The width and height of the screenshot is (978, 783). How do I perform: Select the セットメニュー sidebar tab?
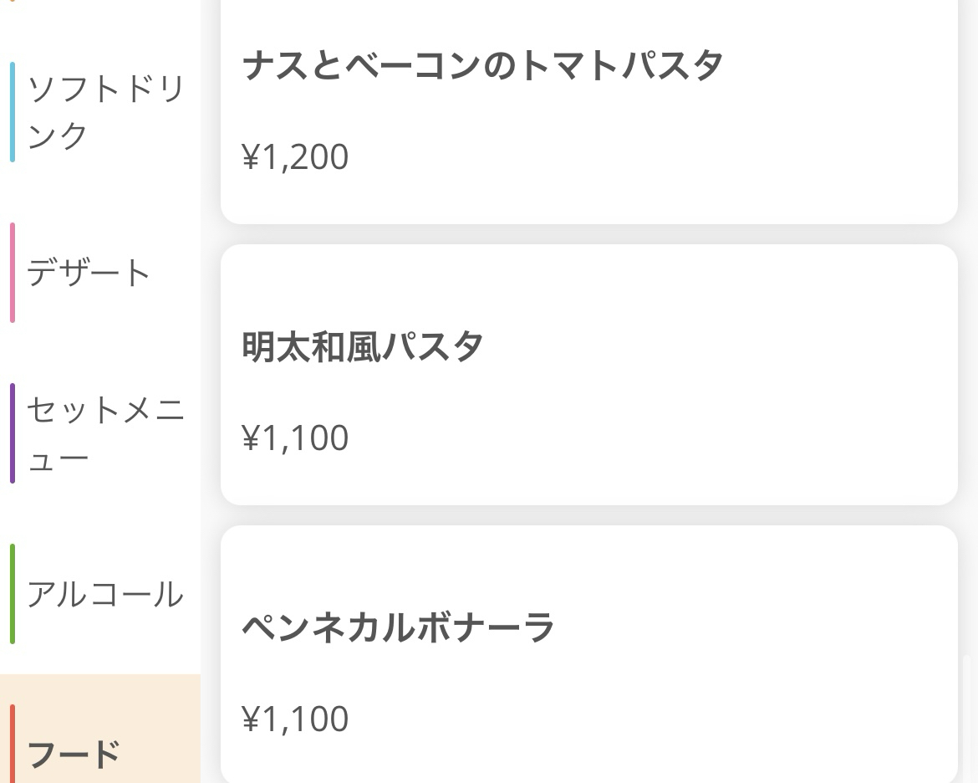coord(104,433)
